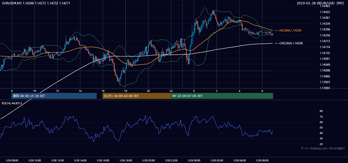The height and width of the screenshot is (163, 348).
Task: Click price axis value 1.14174
Action: 325,47
